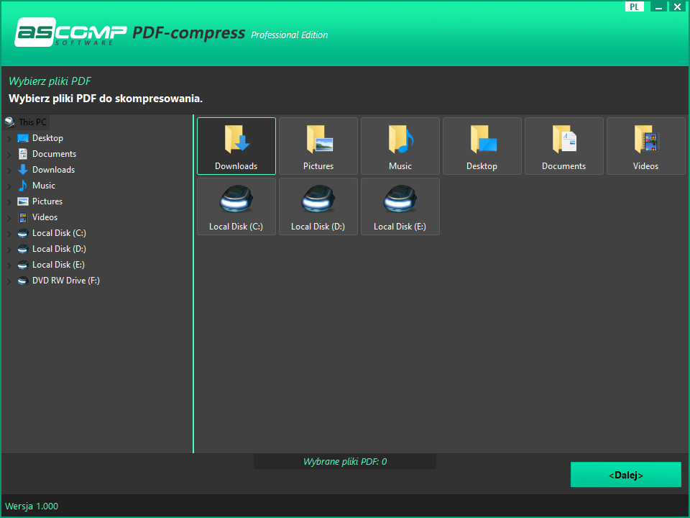Click the Local Disk (E:) drive icon in tree
Viewport: 690px width, 518px height.
pyautogui.click(x=23, y=265)
